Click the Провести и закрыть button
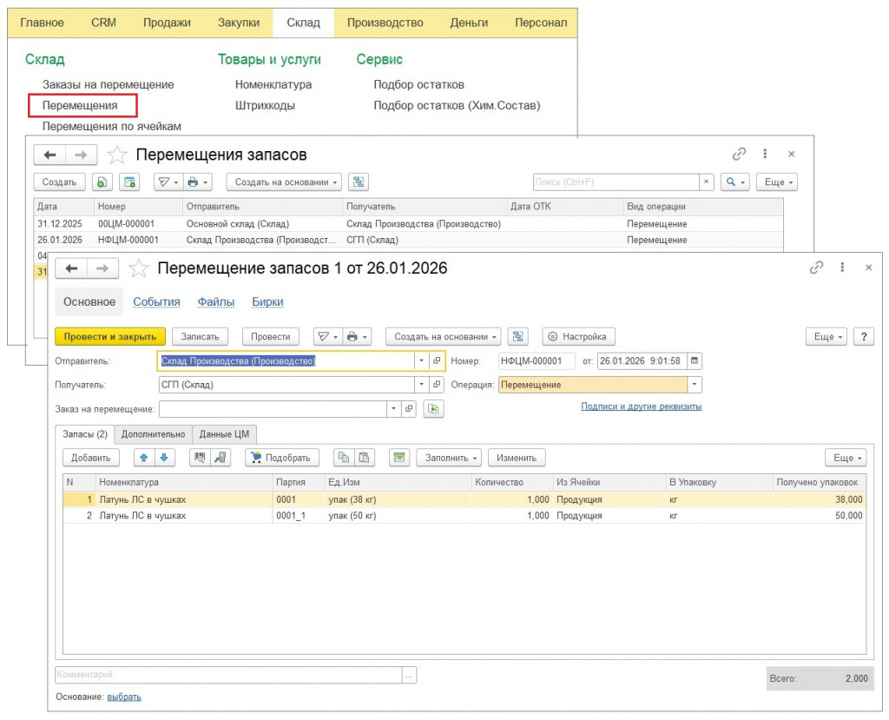 109,337
